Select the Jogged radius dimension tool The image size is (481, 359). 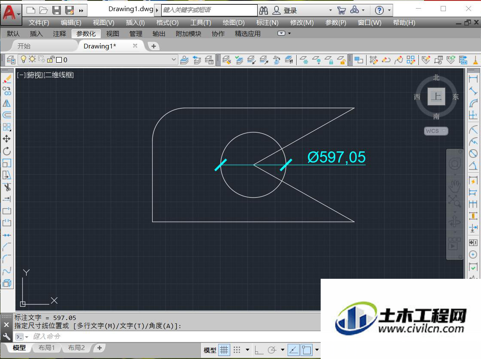pyautogui.click(x=473, y=142)
